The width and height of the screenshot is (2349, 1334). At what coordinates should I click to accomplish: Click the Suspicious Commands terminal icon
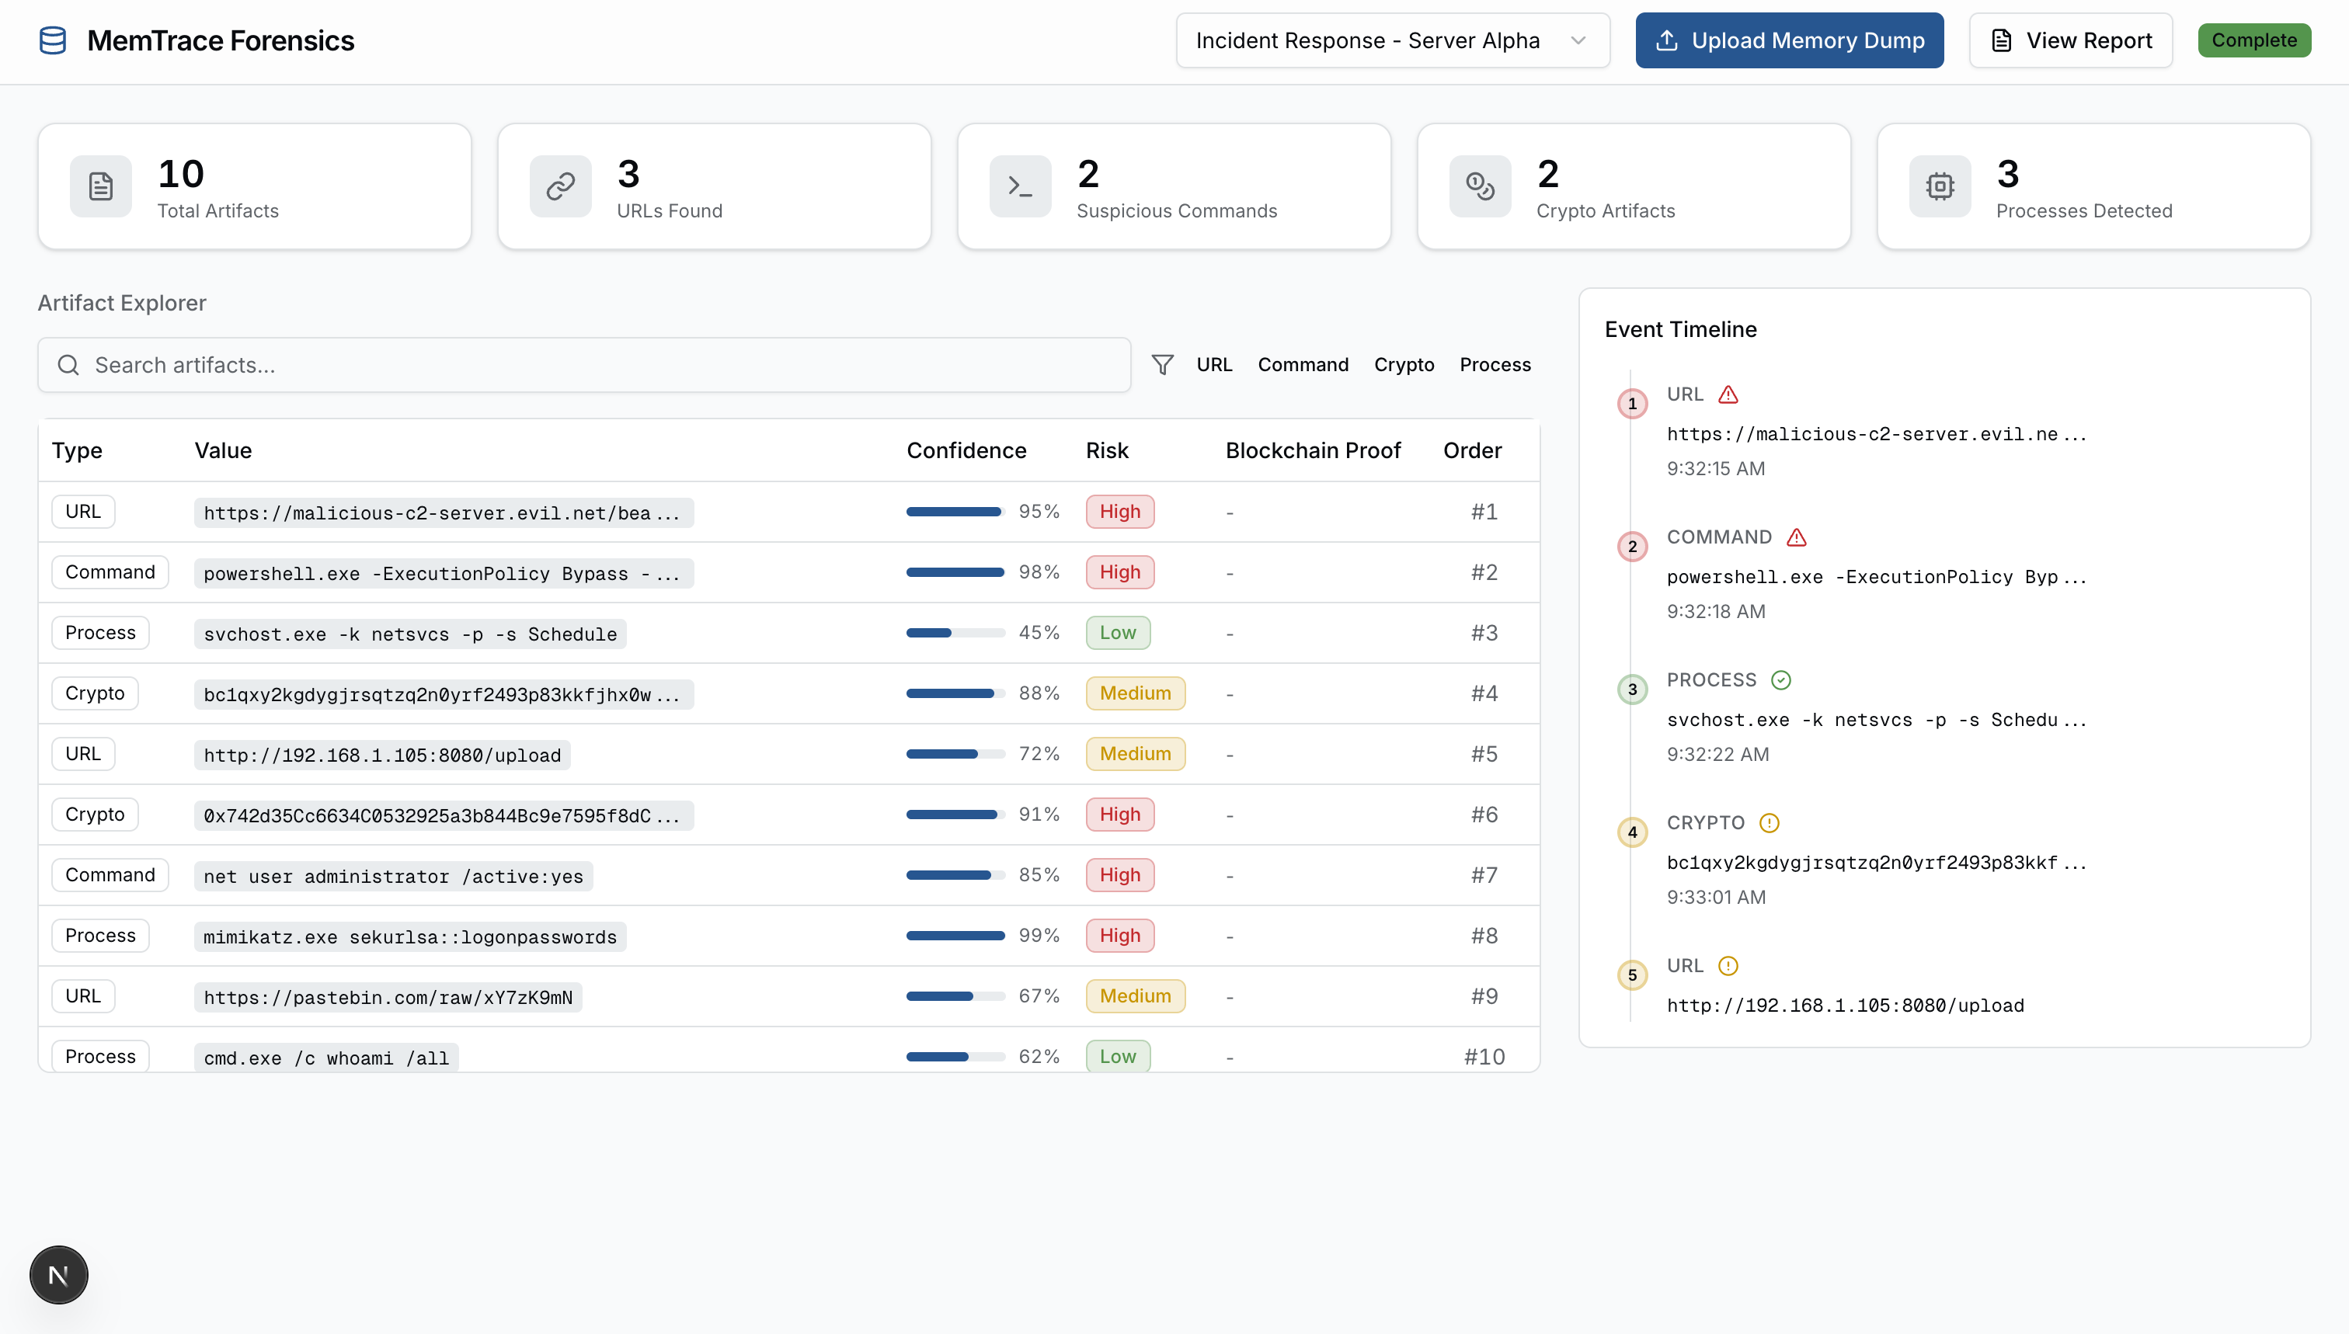[x=1020, y=187]
